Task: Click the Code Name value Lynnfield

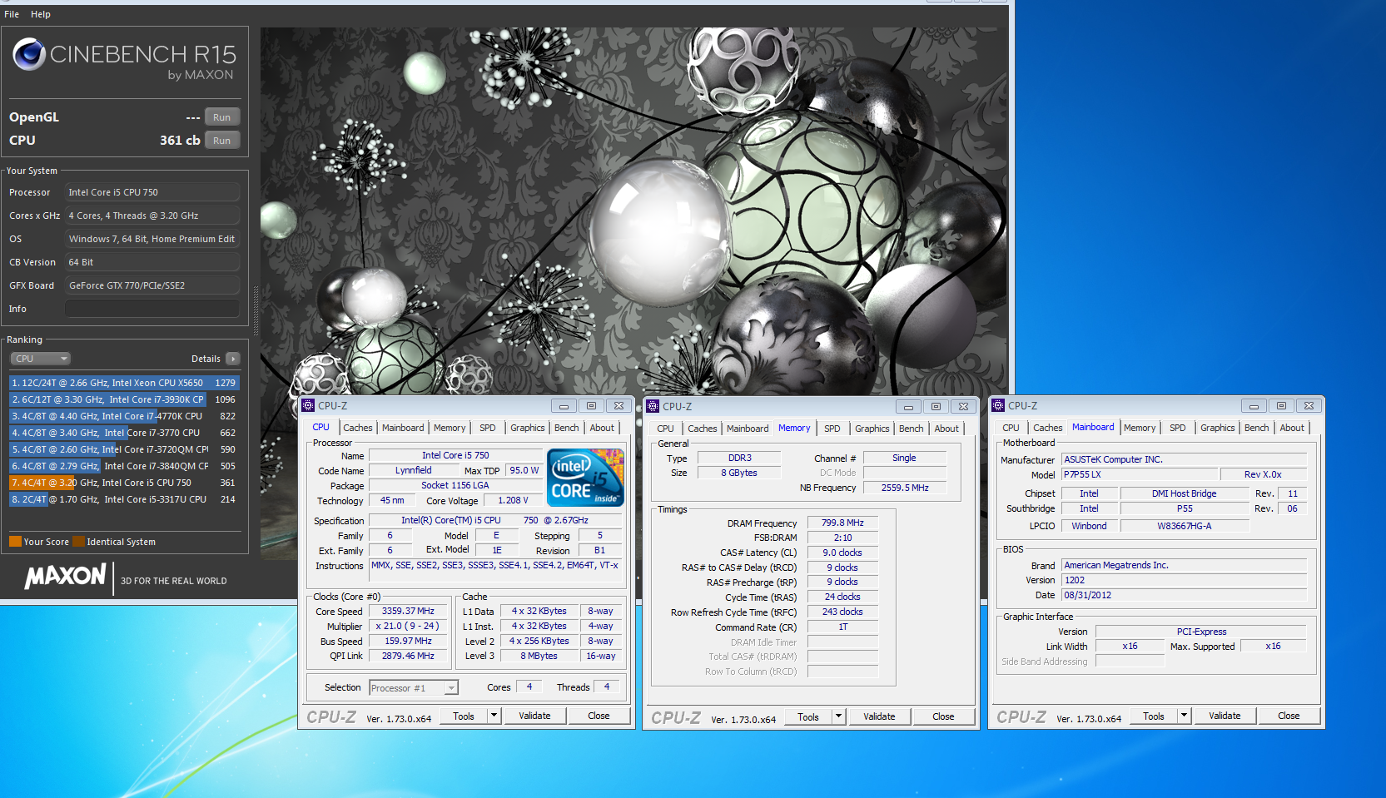Action: pos(414,470)
